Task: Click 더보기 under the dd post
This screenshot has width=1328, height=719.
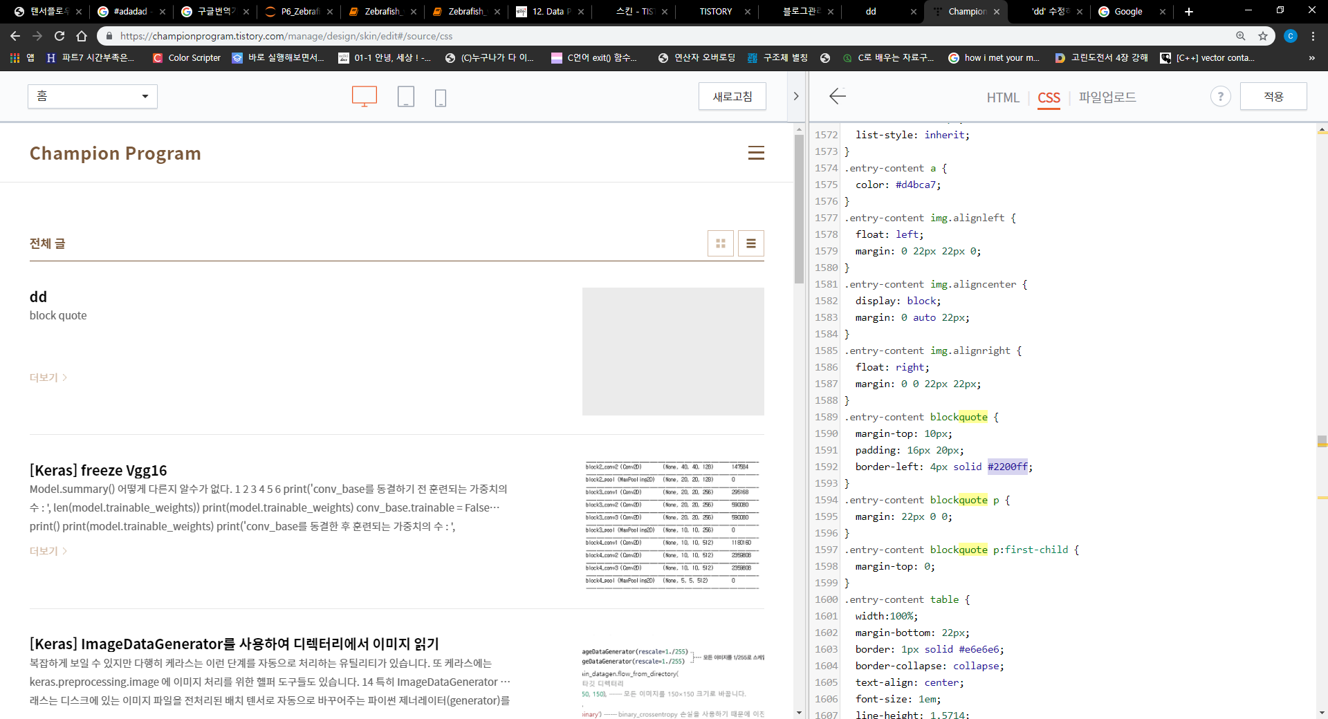Action: coord(48,377)
